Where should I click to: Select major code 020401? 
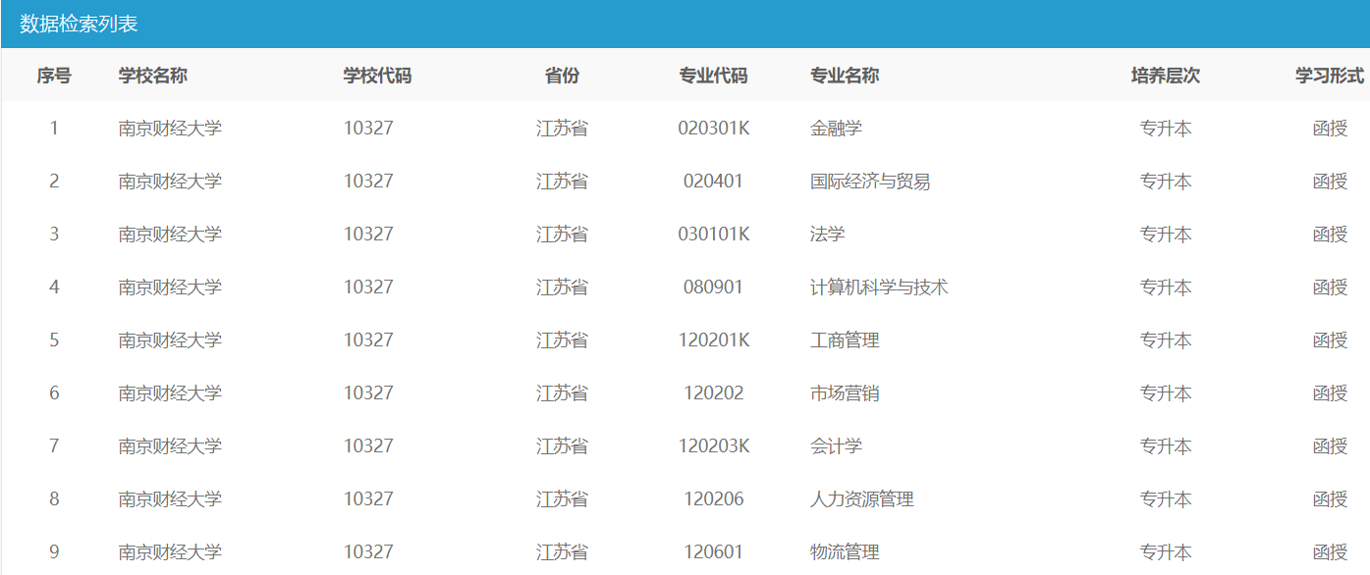coord(714,182)
